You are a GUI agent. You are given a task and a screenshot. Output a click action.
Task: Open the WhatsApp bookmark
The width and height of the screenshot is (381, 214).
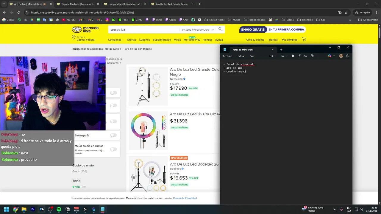point(19,20)
